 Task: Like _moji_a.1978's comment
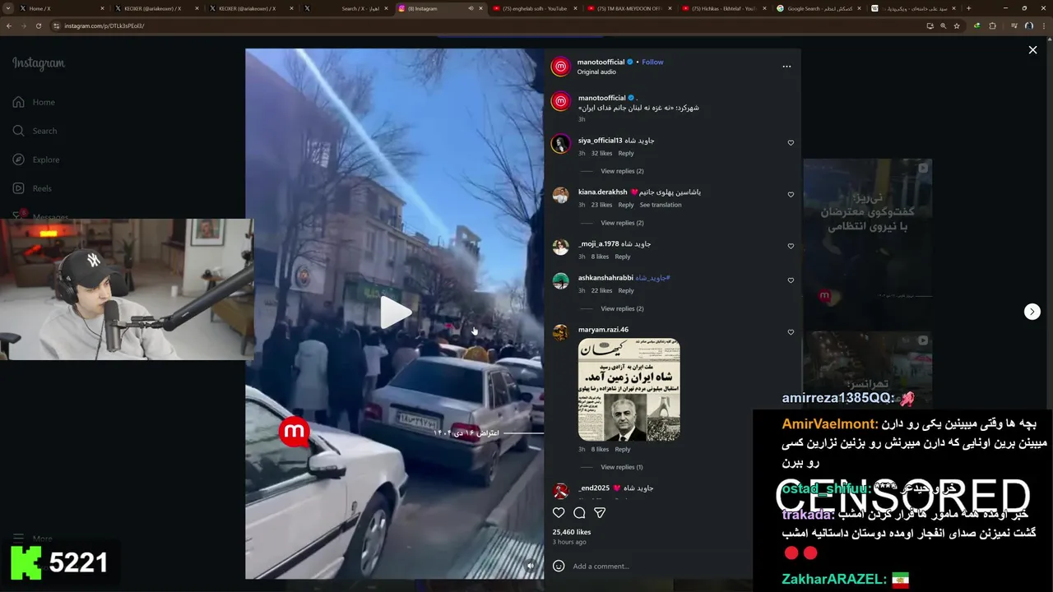pyautogui.click(x=791, y=246)
